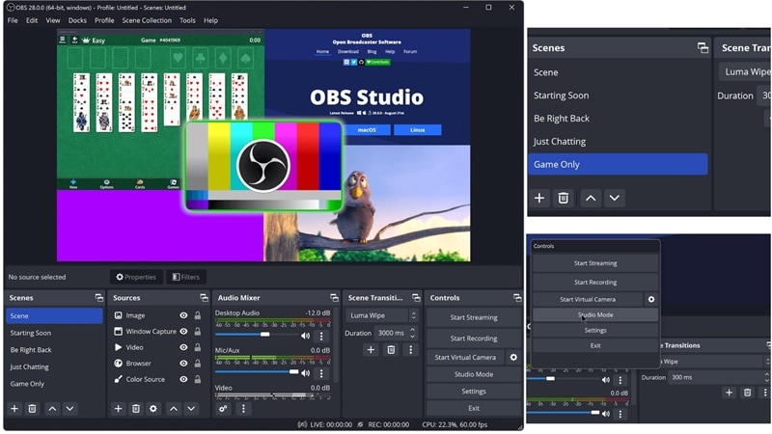Screen dimensions: 772x434
Task: Delete source using the Sources trash icon
Action: [136, 408]
